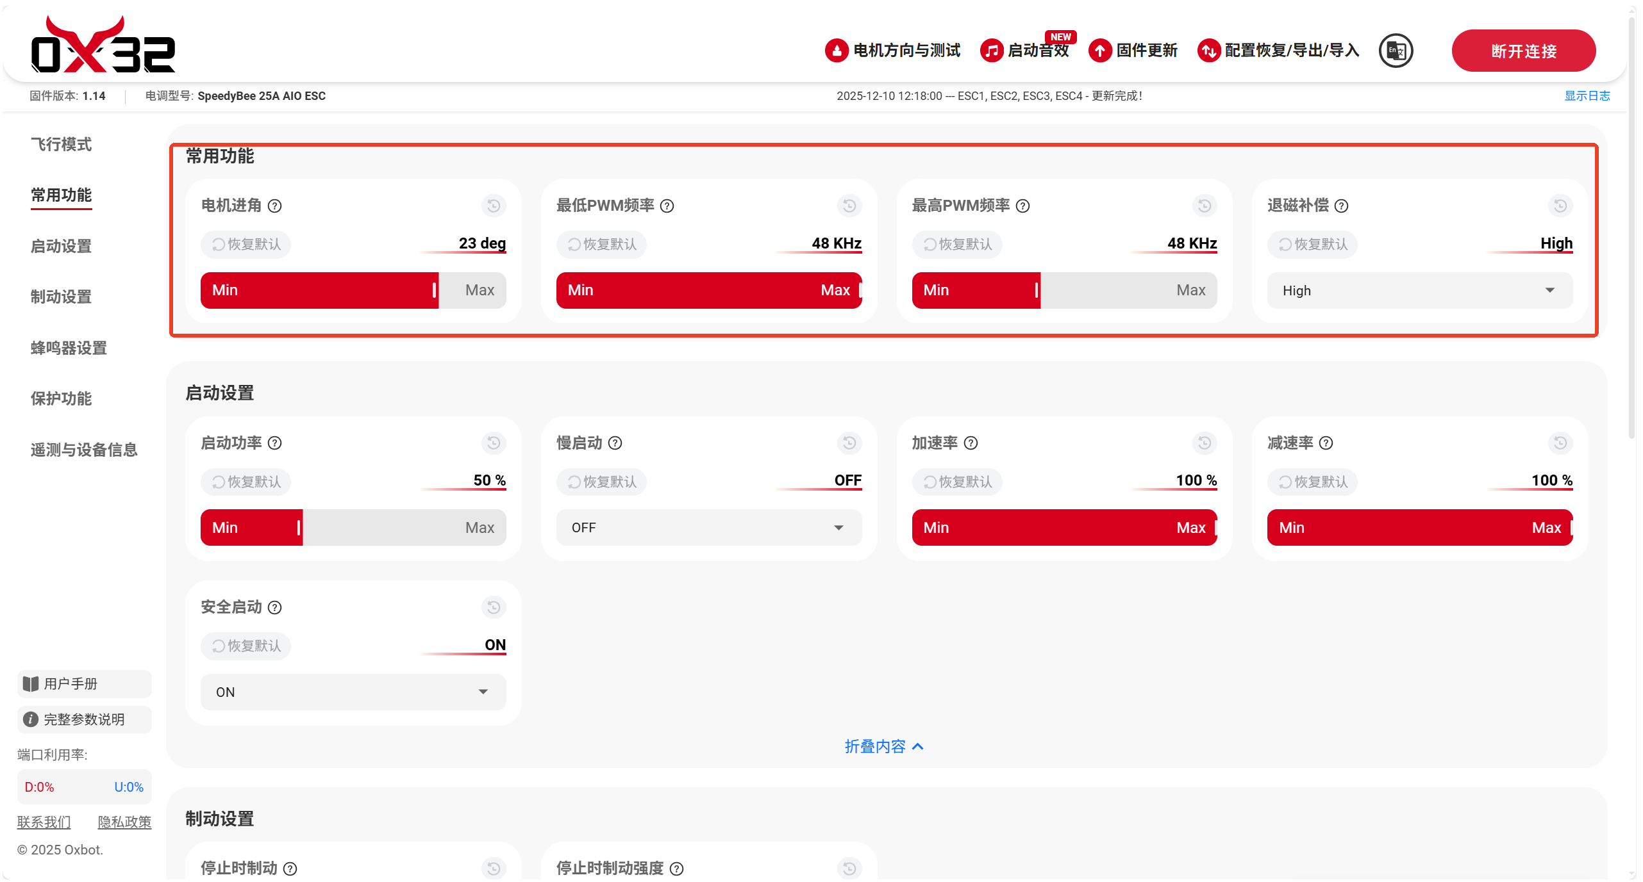Click help icon beside 安全启动
Image resolution: width=1643 pixels, height=882 pixels.
(275, 607)
